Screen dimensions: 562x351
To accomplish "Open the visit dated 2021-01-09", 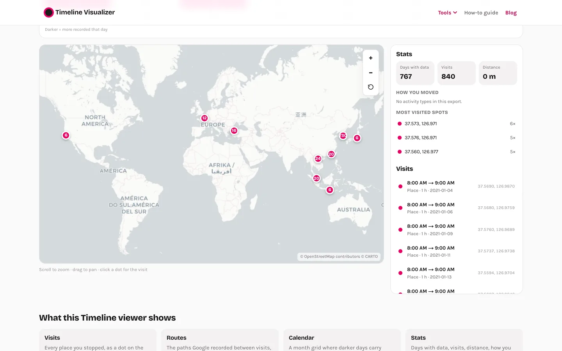I will coord(457,230).
